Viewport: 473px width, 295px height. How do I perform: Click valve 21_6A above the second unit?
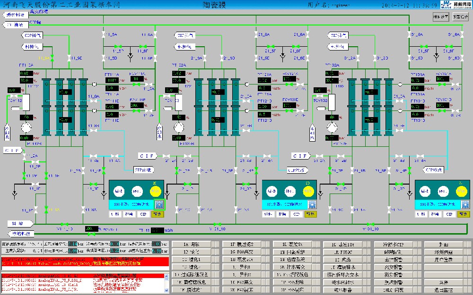(x=308, y=34)
